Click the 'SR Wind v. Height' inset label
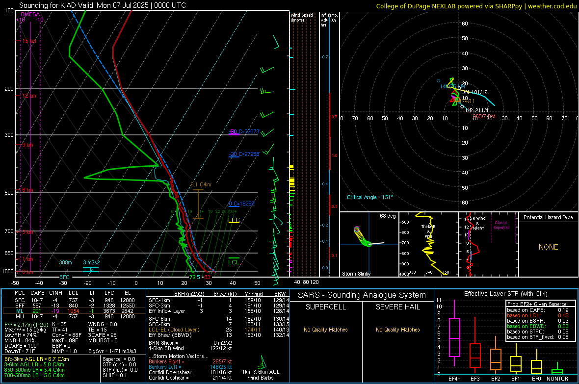The width and height of the screenshot is (579, 384). pyautogui.click(x=477, y=223)
